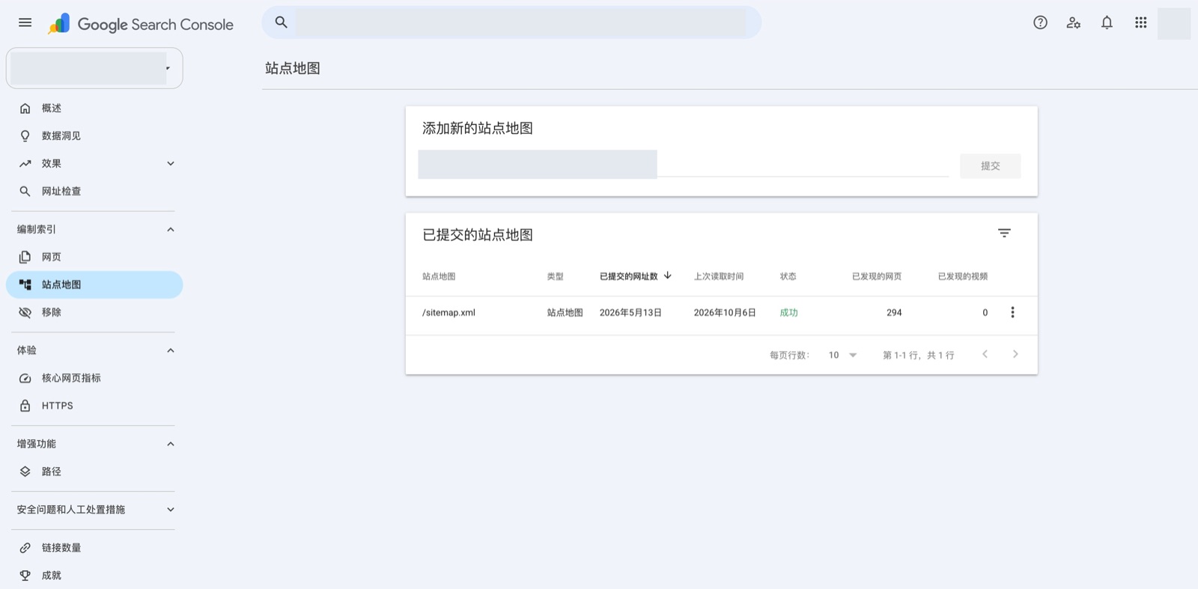Click the 提交 button
1198x589 pixels.
coord(990,165)
